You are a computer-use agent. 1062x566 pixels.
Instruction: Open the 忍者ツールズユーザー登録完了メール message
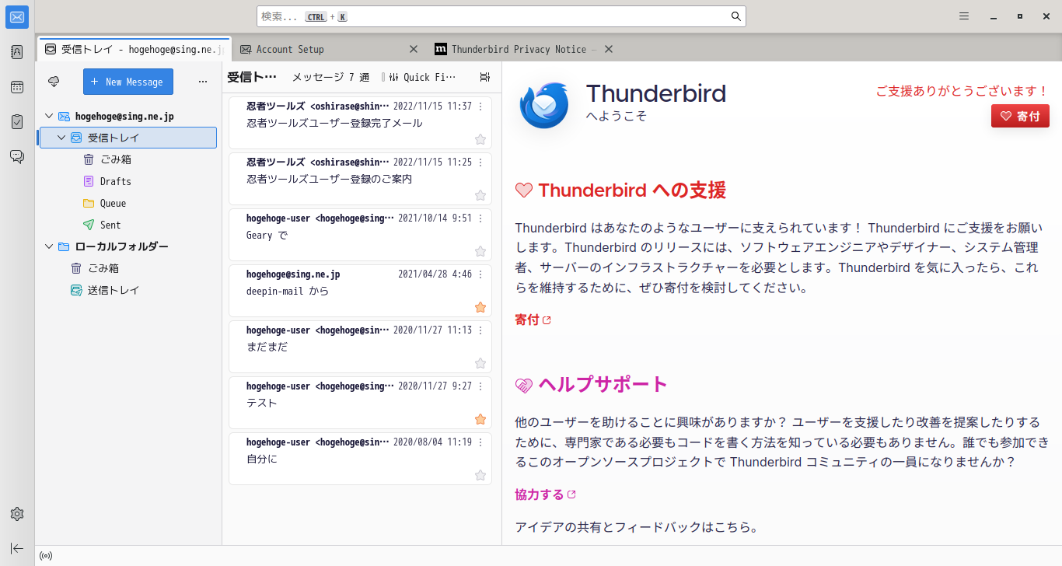pyautogui.click(x=360, y=123)
